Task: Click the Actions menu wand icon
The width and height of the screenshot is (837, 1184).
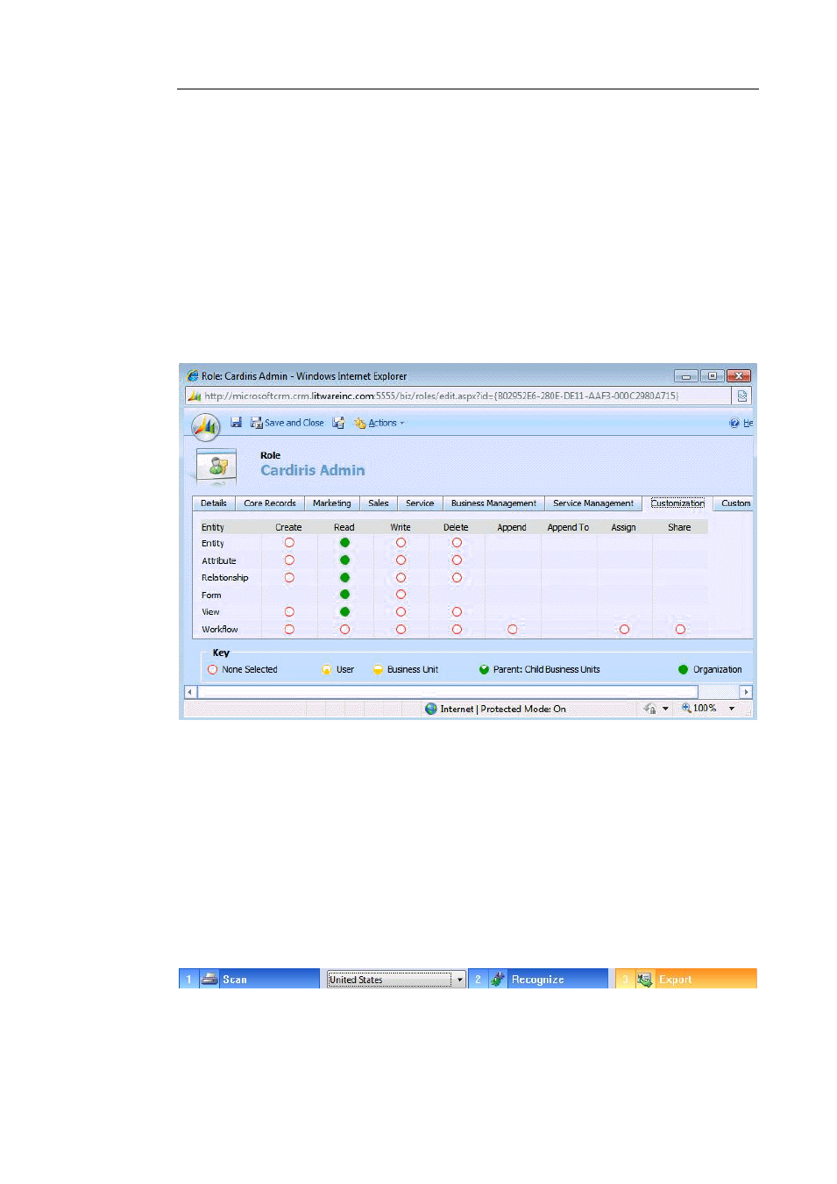Action: point(359,423)
